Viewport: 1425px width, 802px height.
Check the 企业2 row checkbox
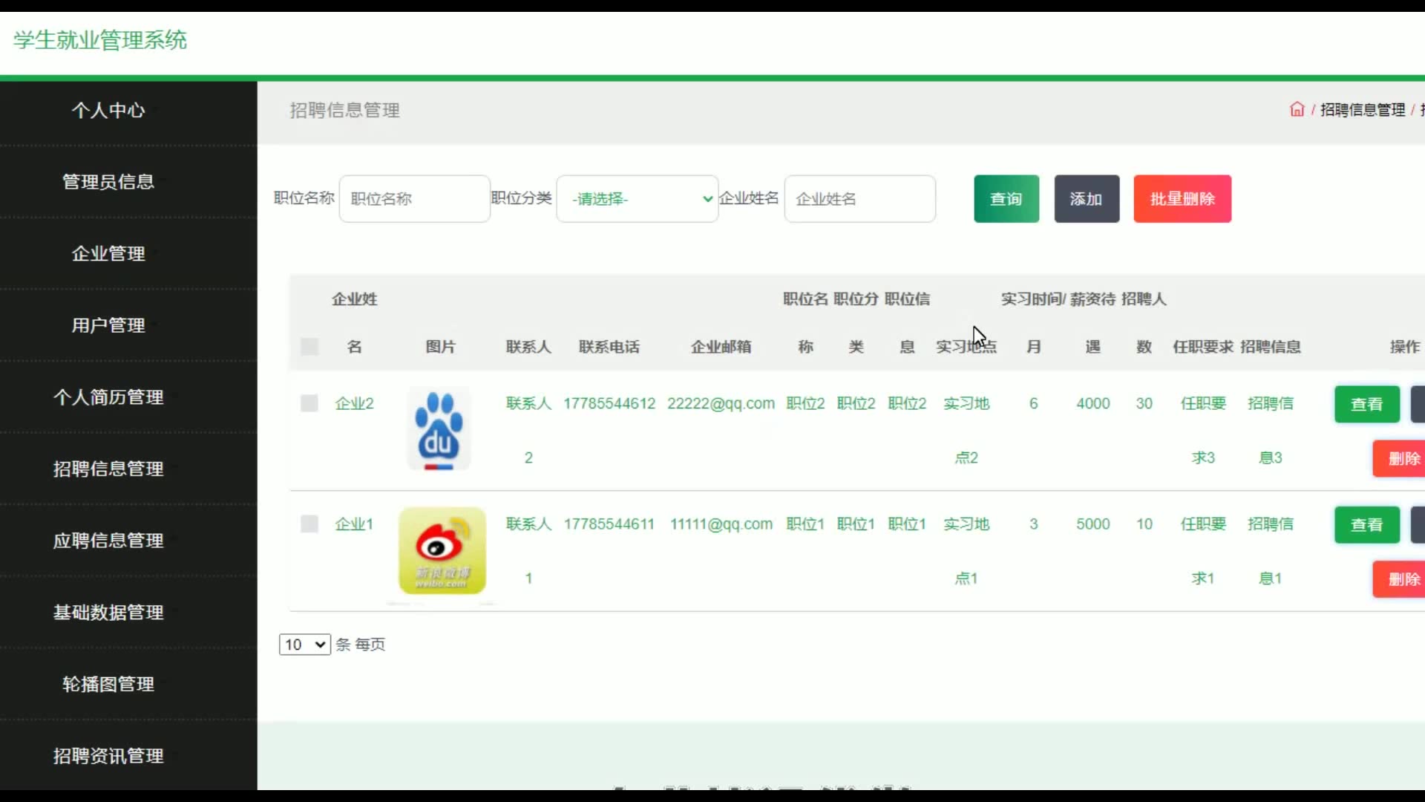tap(309, 403)
